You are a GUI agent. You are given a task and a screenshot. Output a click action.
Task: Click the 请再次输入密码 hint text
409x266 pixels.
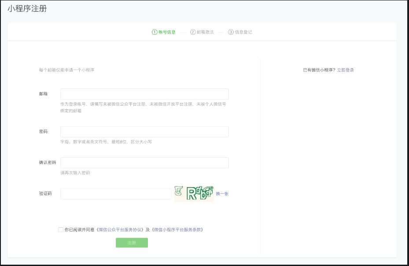(x=75, y=173)
